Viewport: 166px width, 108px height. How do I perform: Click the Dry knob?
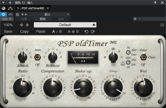click(x=113, y=87)
